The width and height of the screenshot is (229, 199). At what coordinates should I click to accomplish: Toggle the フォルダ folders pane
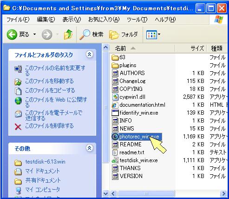124,34
